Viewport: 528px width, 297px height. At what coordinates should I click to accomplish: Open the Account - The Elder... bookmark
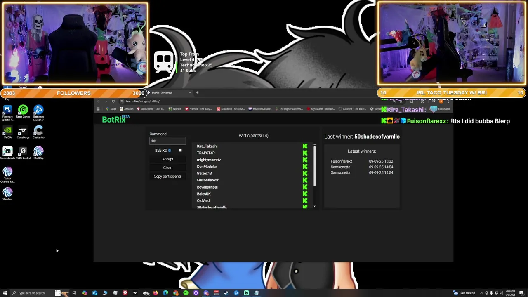pyautogui.click(x=353, y=109)
